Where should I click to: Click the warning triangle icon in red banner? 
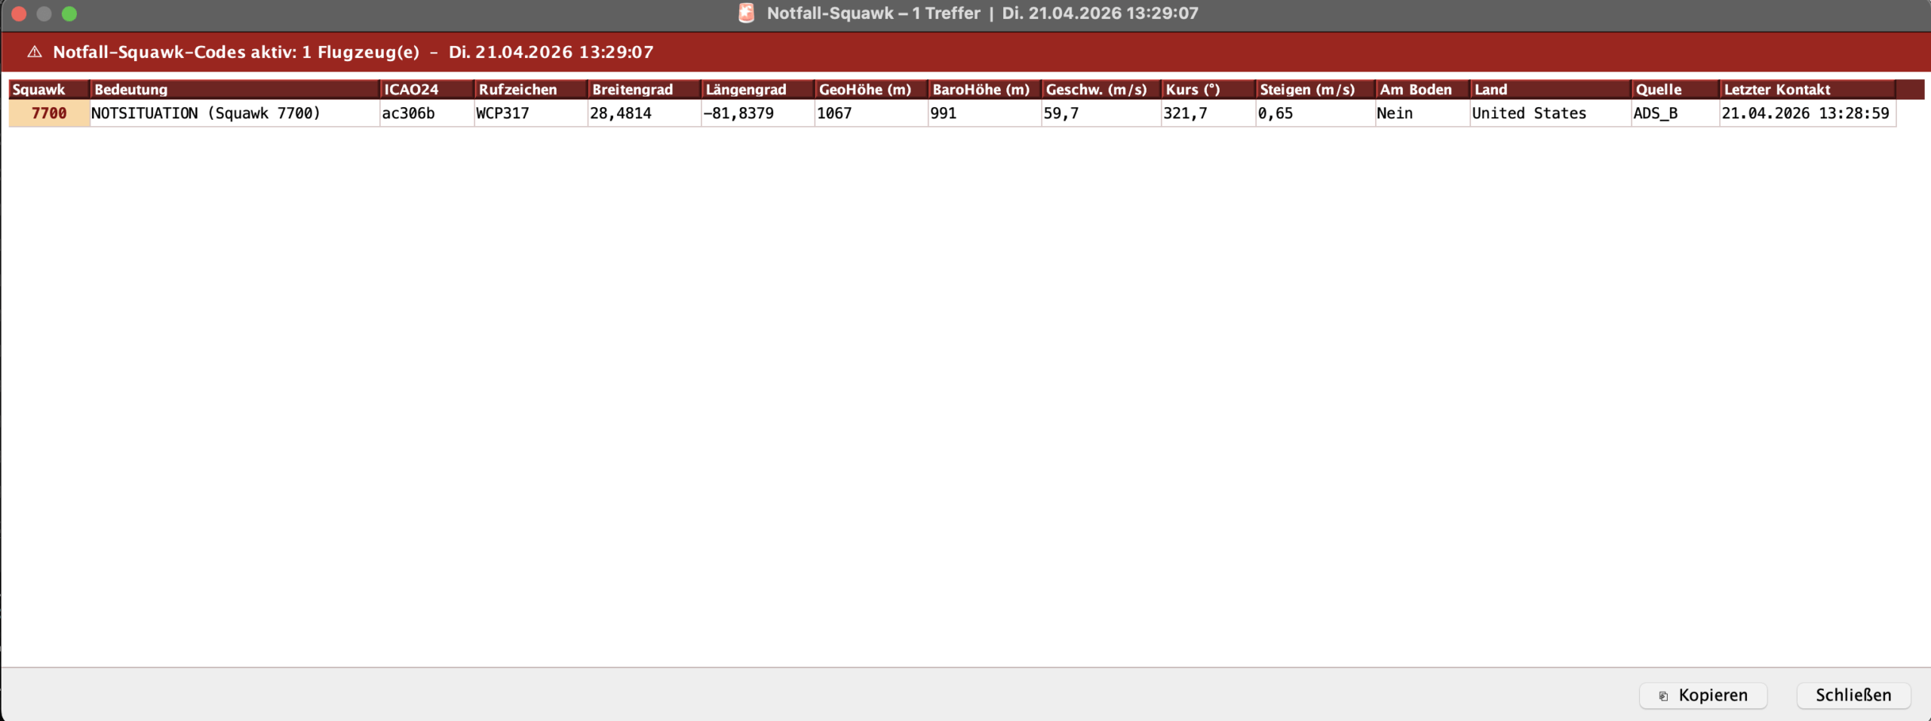point(35,52)
